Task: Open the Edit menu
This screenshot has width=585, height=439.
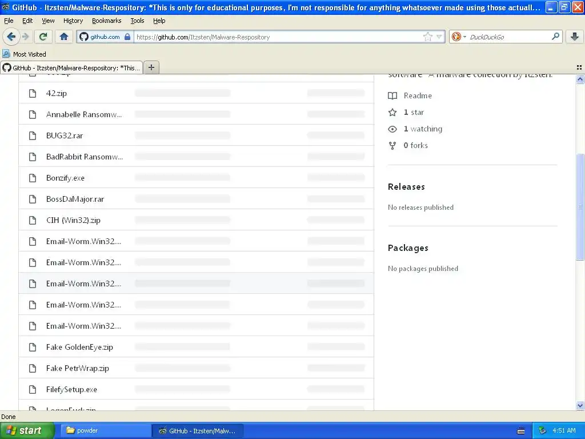Action: point(27,21)
